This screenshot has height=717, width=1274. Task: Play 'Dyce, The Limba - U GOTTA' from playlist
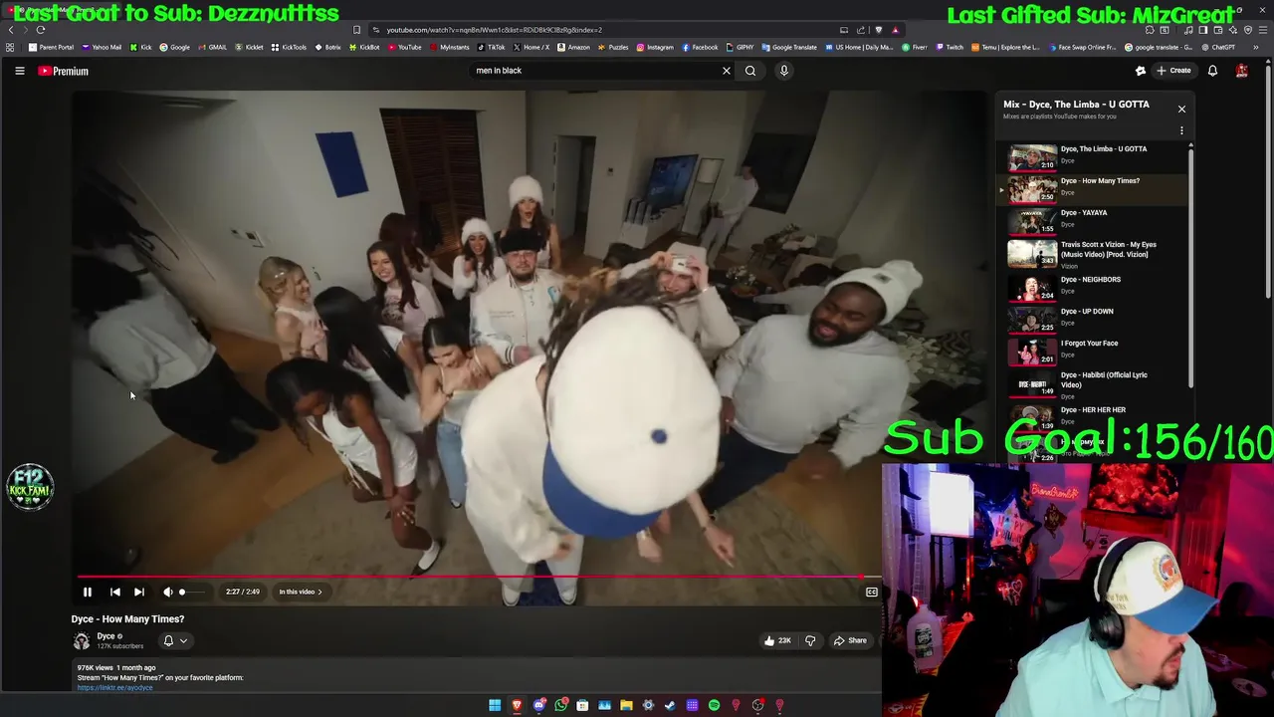coord(1094,157)
